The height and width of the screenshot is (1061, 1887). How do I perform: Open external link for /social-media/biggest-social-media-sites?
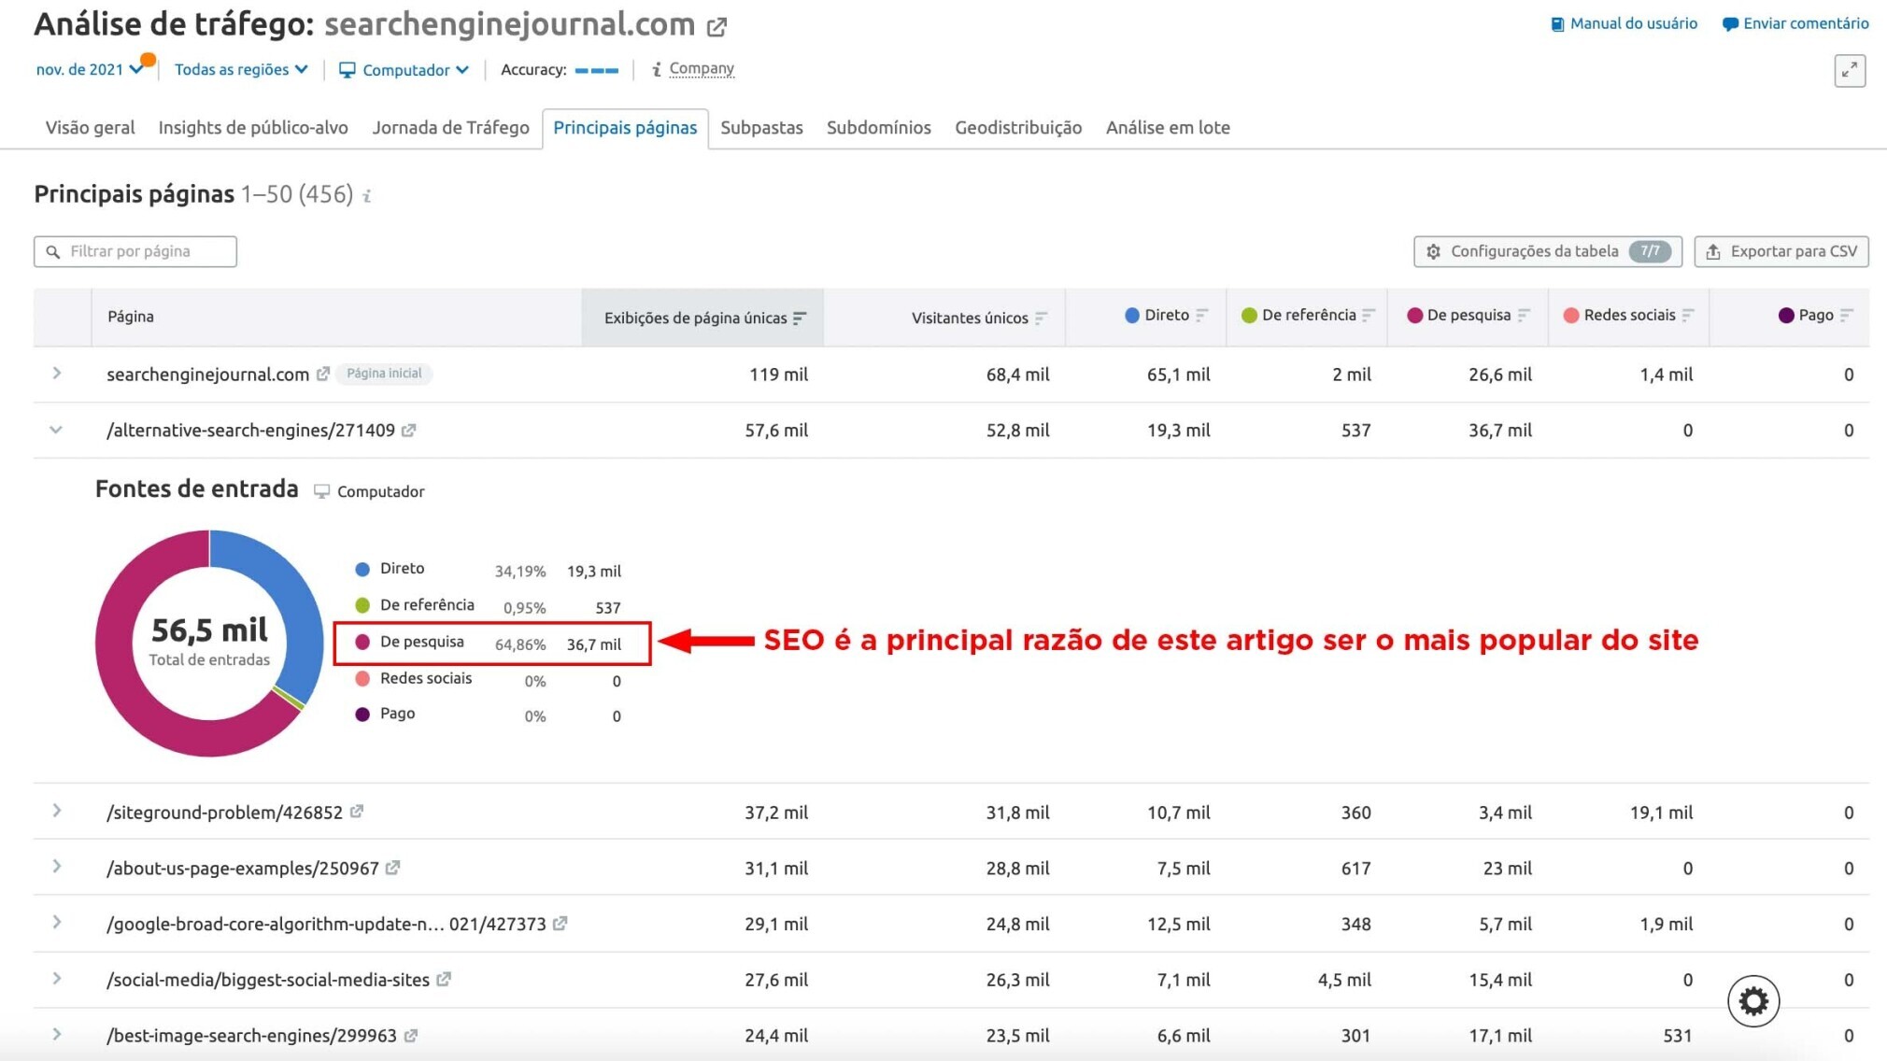coord(444,979)
